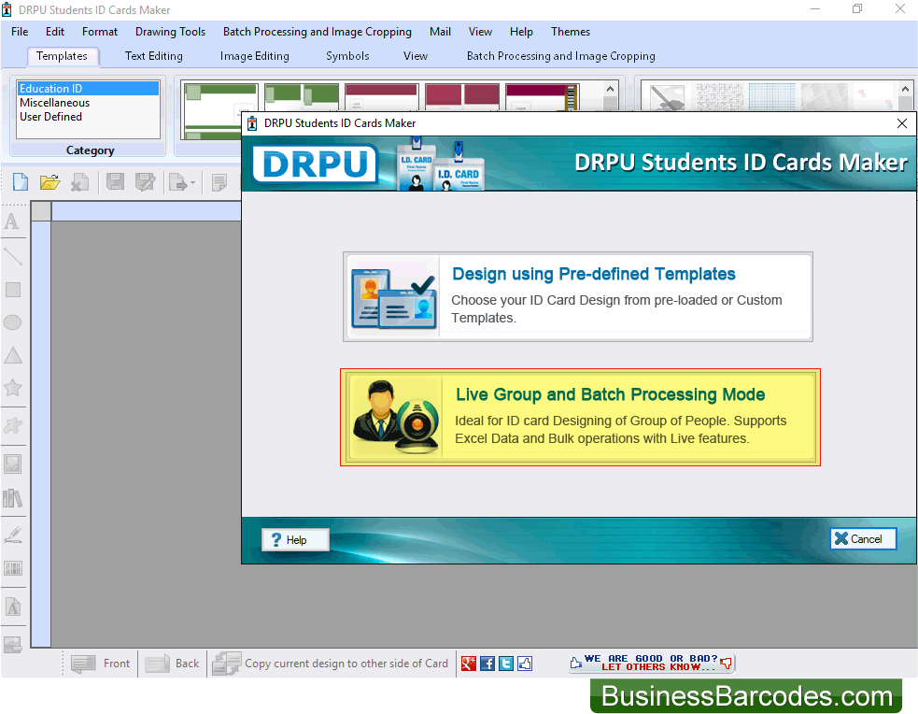The image size is (918, 714).
Task: Open an existing file with folder icon
Action: 49,182
